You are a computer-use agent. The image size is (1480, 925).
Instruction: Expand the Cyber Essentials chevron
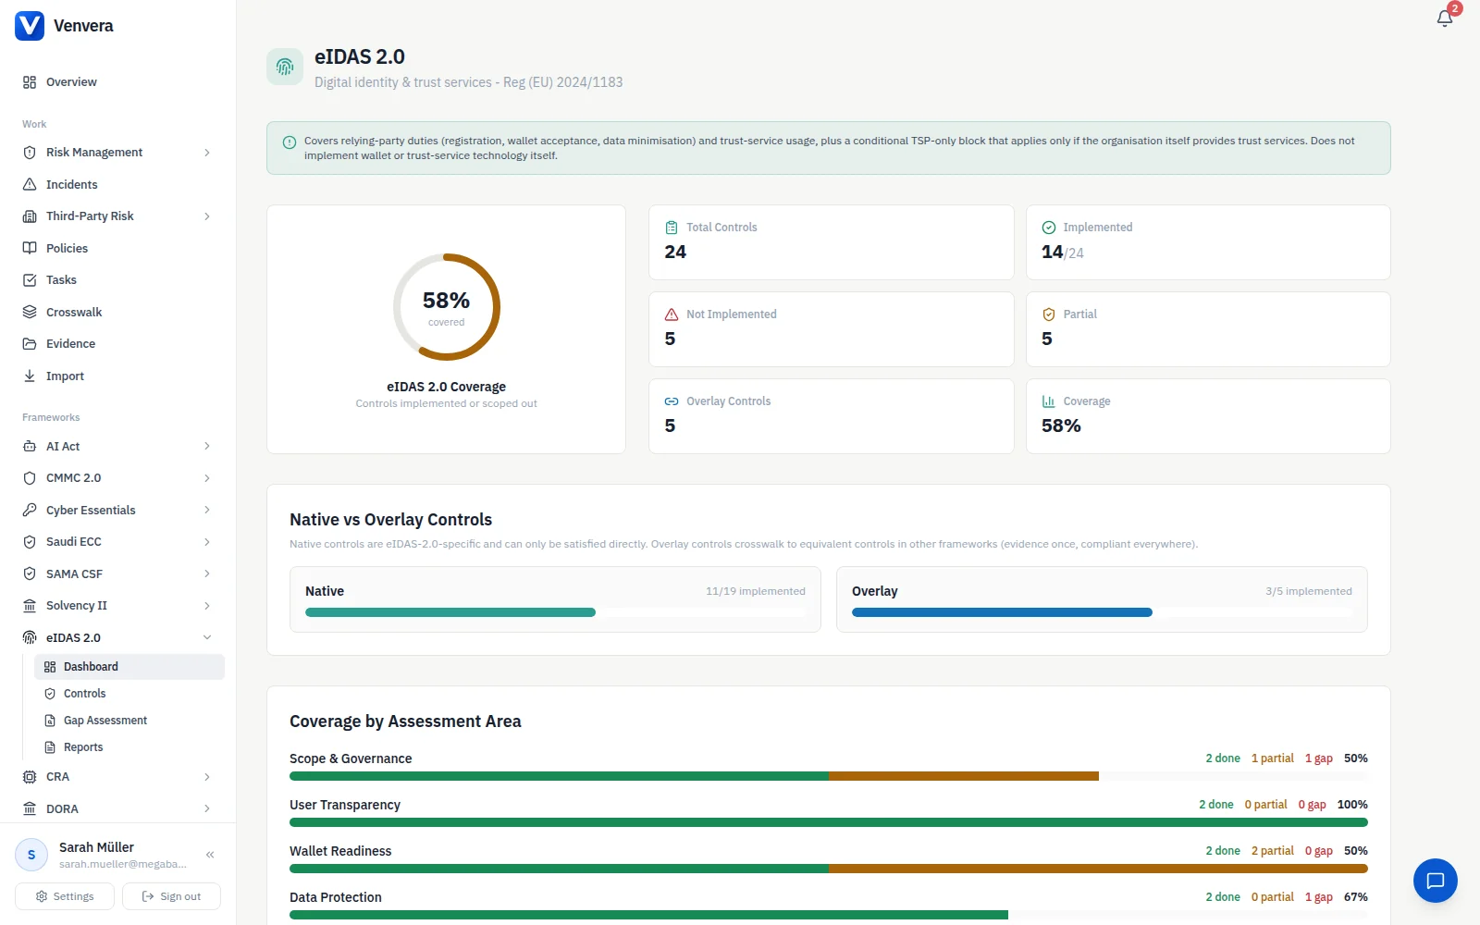207,510
